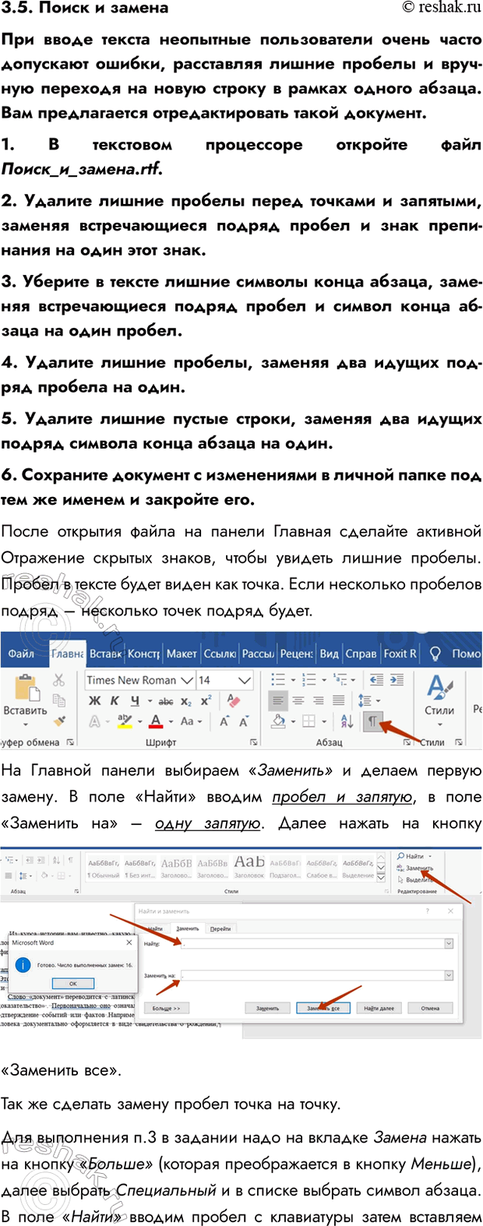Click the multilevel list icon
Image resolution: width=483 pixels, height=1226 pixels.
tap(342, 680)
